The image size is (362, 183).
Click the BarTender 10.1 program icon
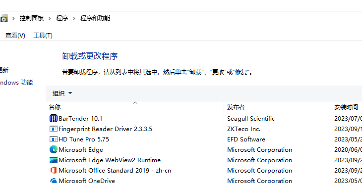54,118
